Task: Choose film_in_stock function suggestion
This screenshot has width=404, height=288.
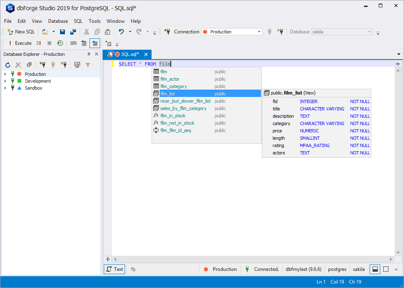Action: 207,116
